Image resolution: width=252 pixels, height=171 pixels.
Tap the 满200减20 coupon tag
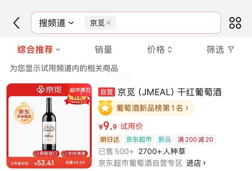pyautogui.click(x=195, y=139)
